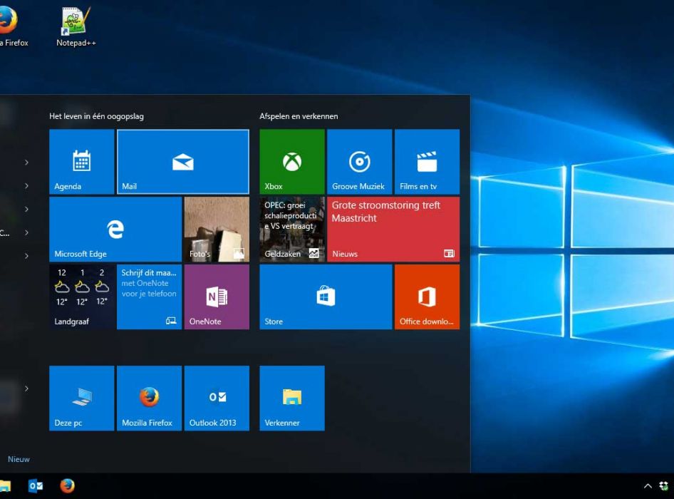Open the purple OneNote tile
The image size is (674, 499).
(217, 297)
